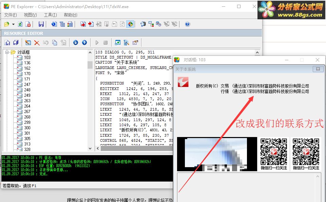The width and height of the screenshot is (326, 202).
Task: Copy the resource with the double-page icon
Action: (55, 43)
